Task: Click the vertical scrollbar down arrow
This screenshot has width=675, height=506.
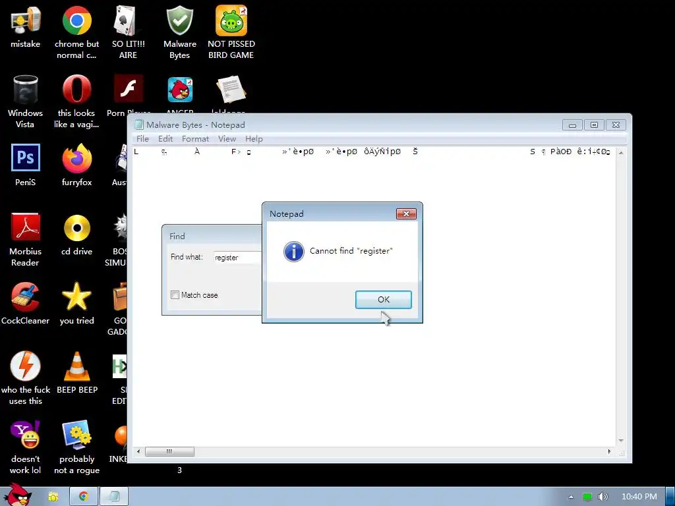Action: click(621, 441)
